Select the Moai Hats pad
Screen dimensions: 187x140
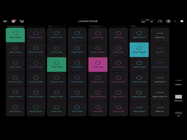pos(56,109)
